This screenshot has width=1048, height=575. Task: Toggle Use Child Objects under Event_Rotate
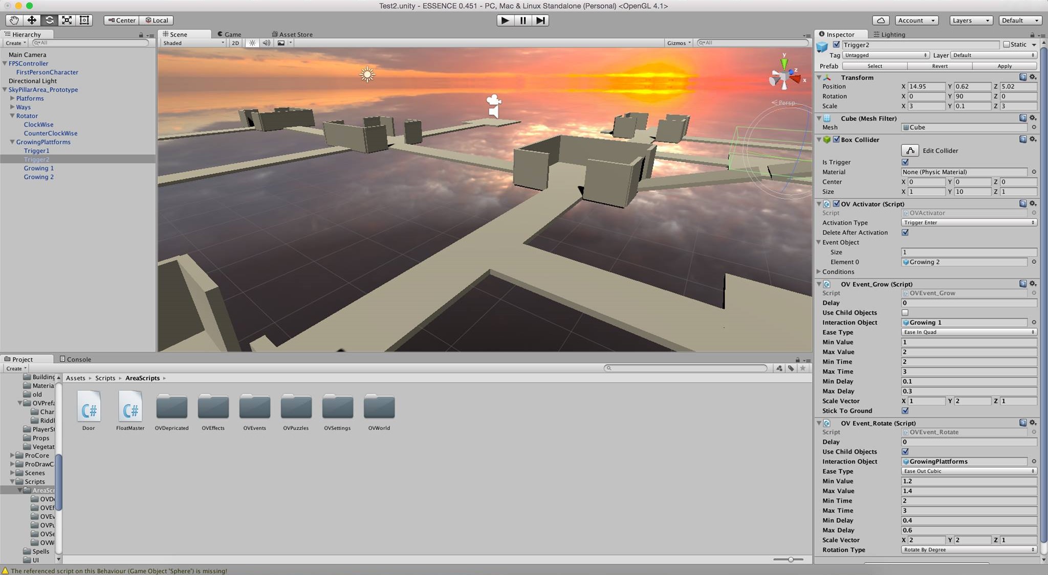coord(905,452)
